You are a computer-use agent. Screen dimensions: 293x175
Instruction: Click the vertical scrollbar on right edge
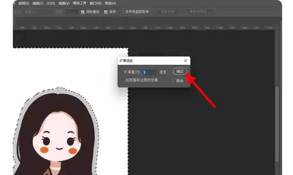click(x=277, y=124)
